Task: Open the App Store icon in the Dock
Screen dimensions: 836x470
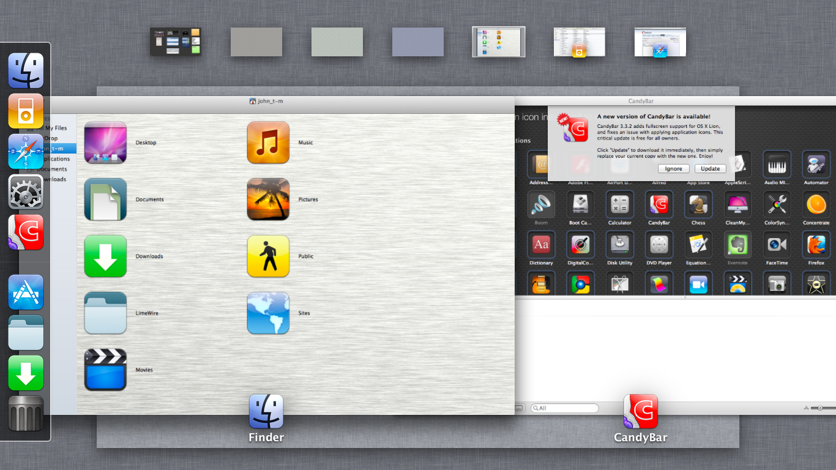Action: [26, 292]
